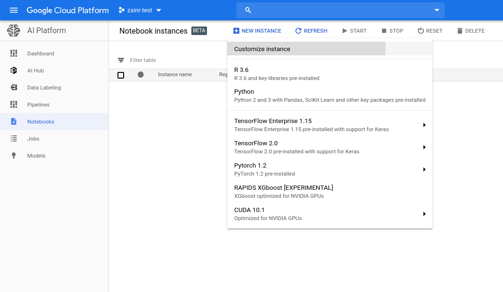
Task: Open the Jobs section
Action: coord(33,138)
